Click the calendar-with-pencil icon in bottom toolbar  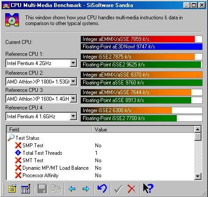tap(26, 189)
